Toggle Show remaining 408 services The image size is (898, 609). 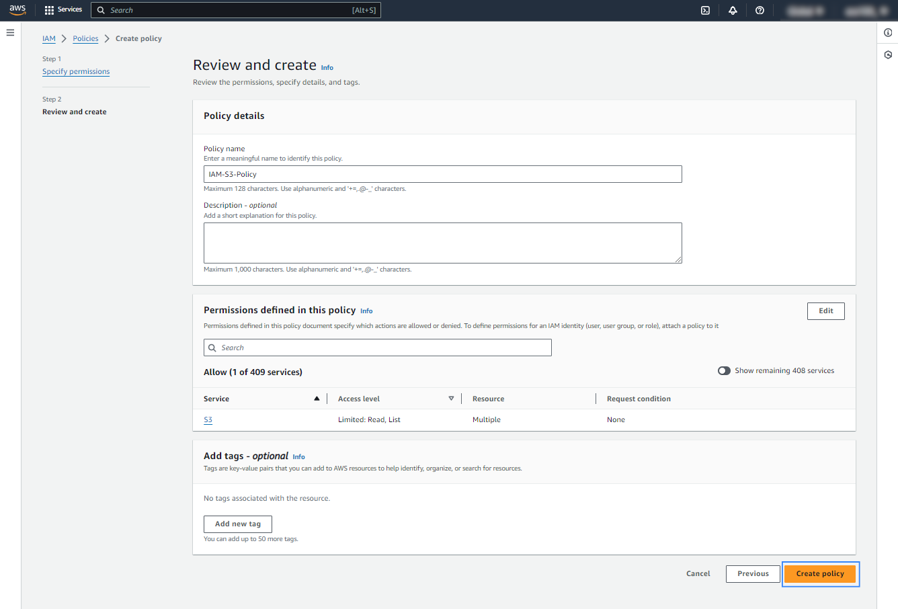click(724, 370)
